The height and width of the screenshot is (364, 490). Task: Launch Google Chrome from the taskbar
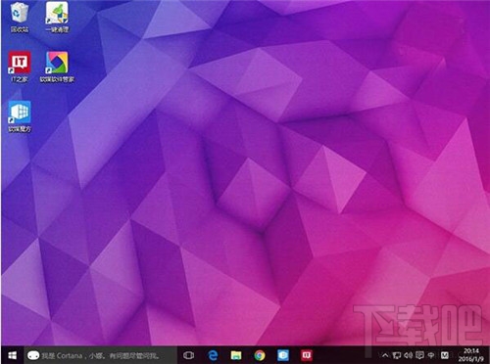pyautogui.click(x=260, y=355)
